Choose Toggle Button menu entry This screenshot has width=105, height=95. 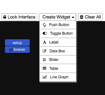(58, 34)
